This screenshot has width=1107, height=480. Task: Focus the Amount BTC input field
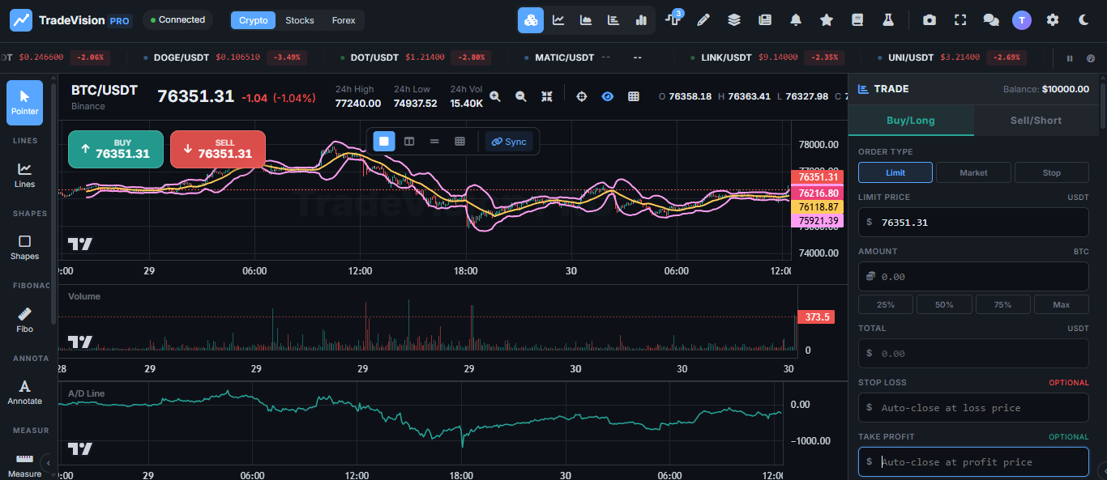pyautogui.click(x=973, y=276)
